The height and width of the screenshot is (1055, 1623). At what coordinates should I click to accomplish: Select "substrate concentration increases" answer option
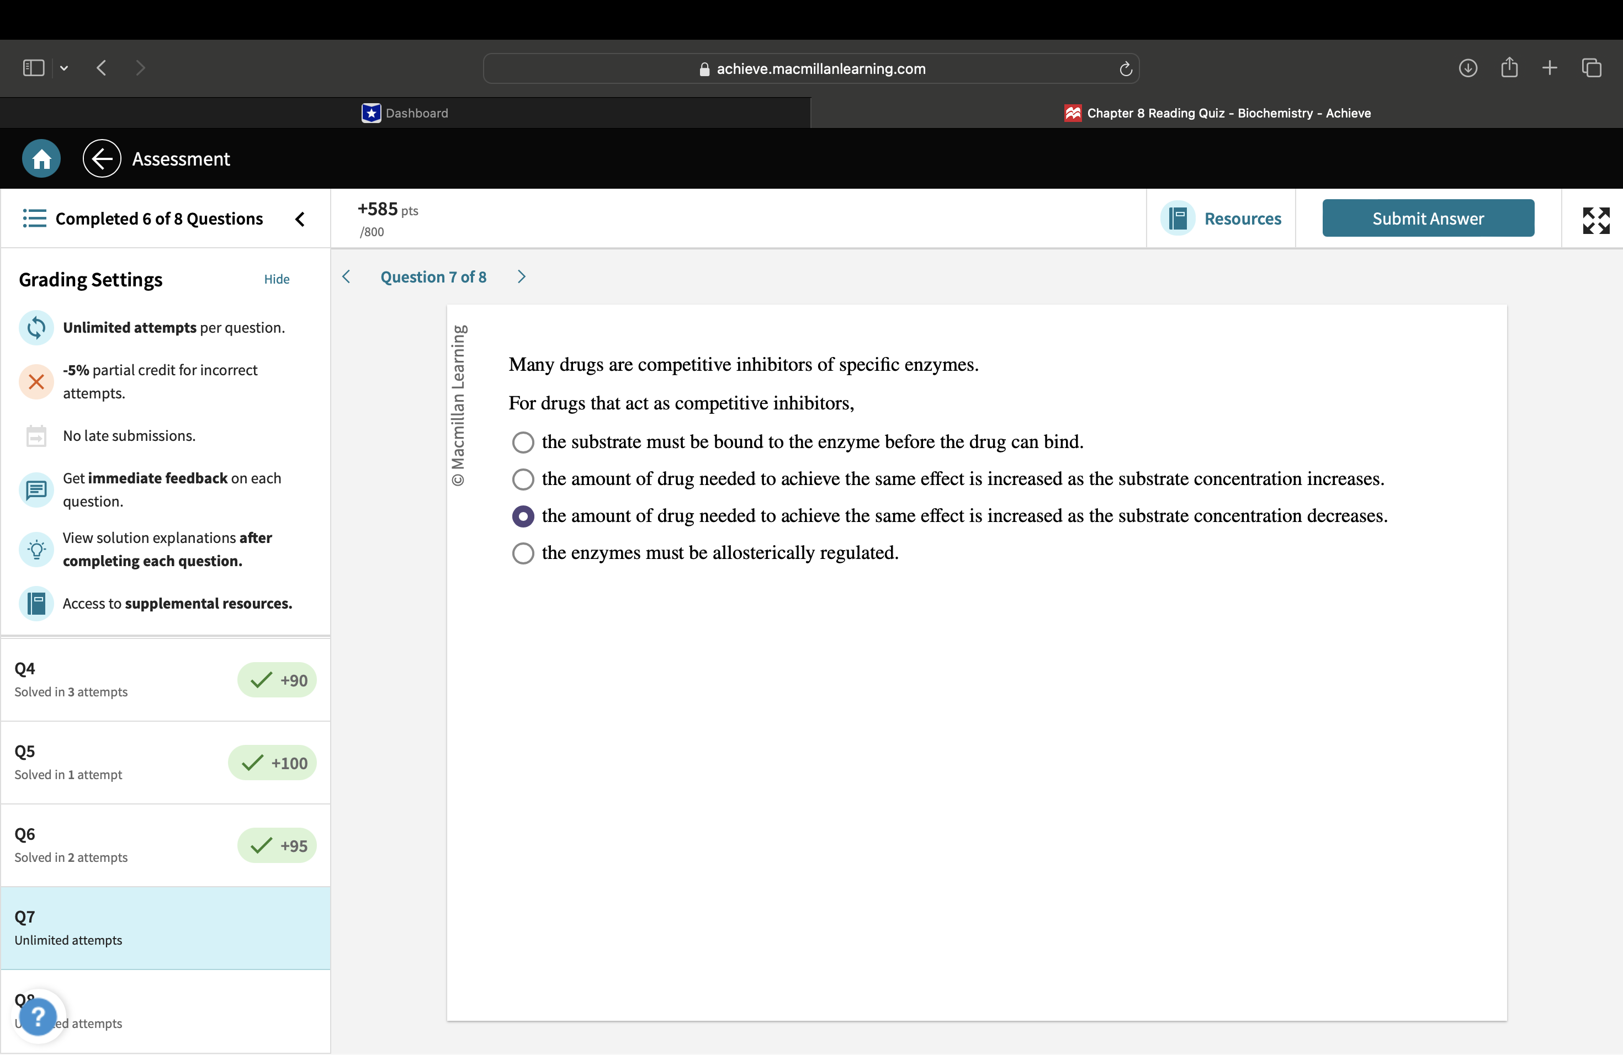(523, 479)
